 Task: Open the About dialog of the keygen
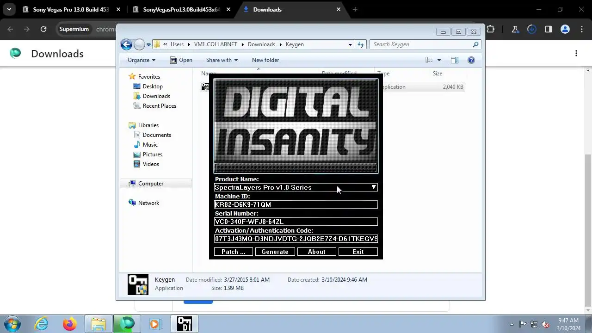point(316,252)
